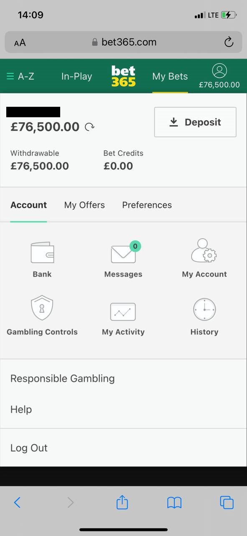Reload page using Safari refresh icon

(228, 42)
